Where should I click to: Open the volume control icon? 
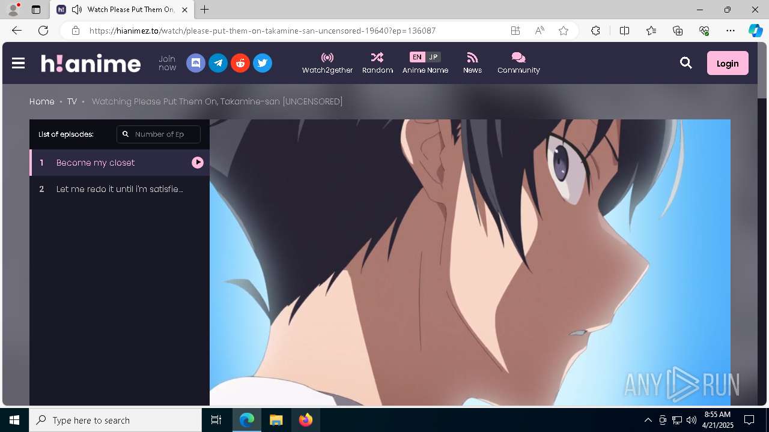(x=691, y=420)
